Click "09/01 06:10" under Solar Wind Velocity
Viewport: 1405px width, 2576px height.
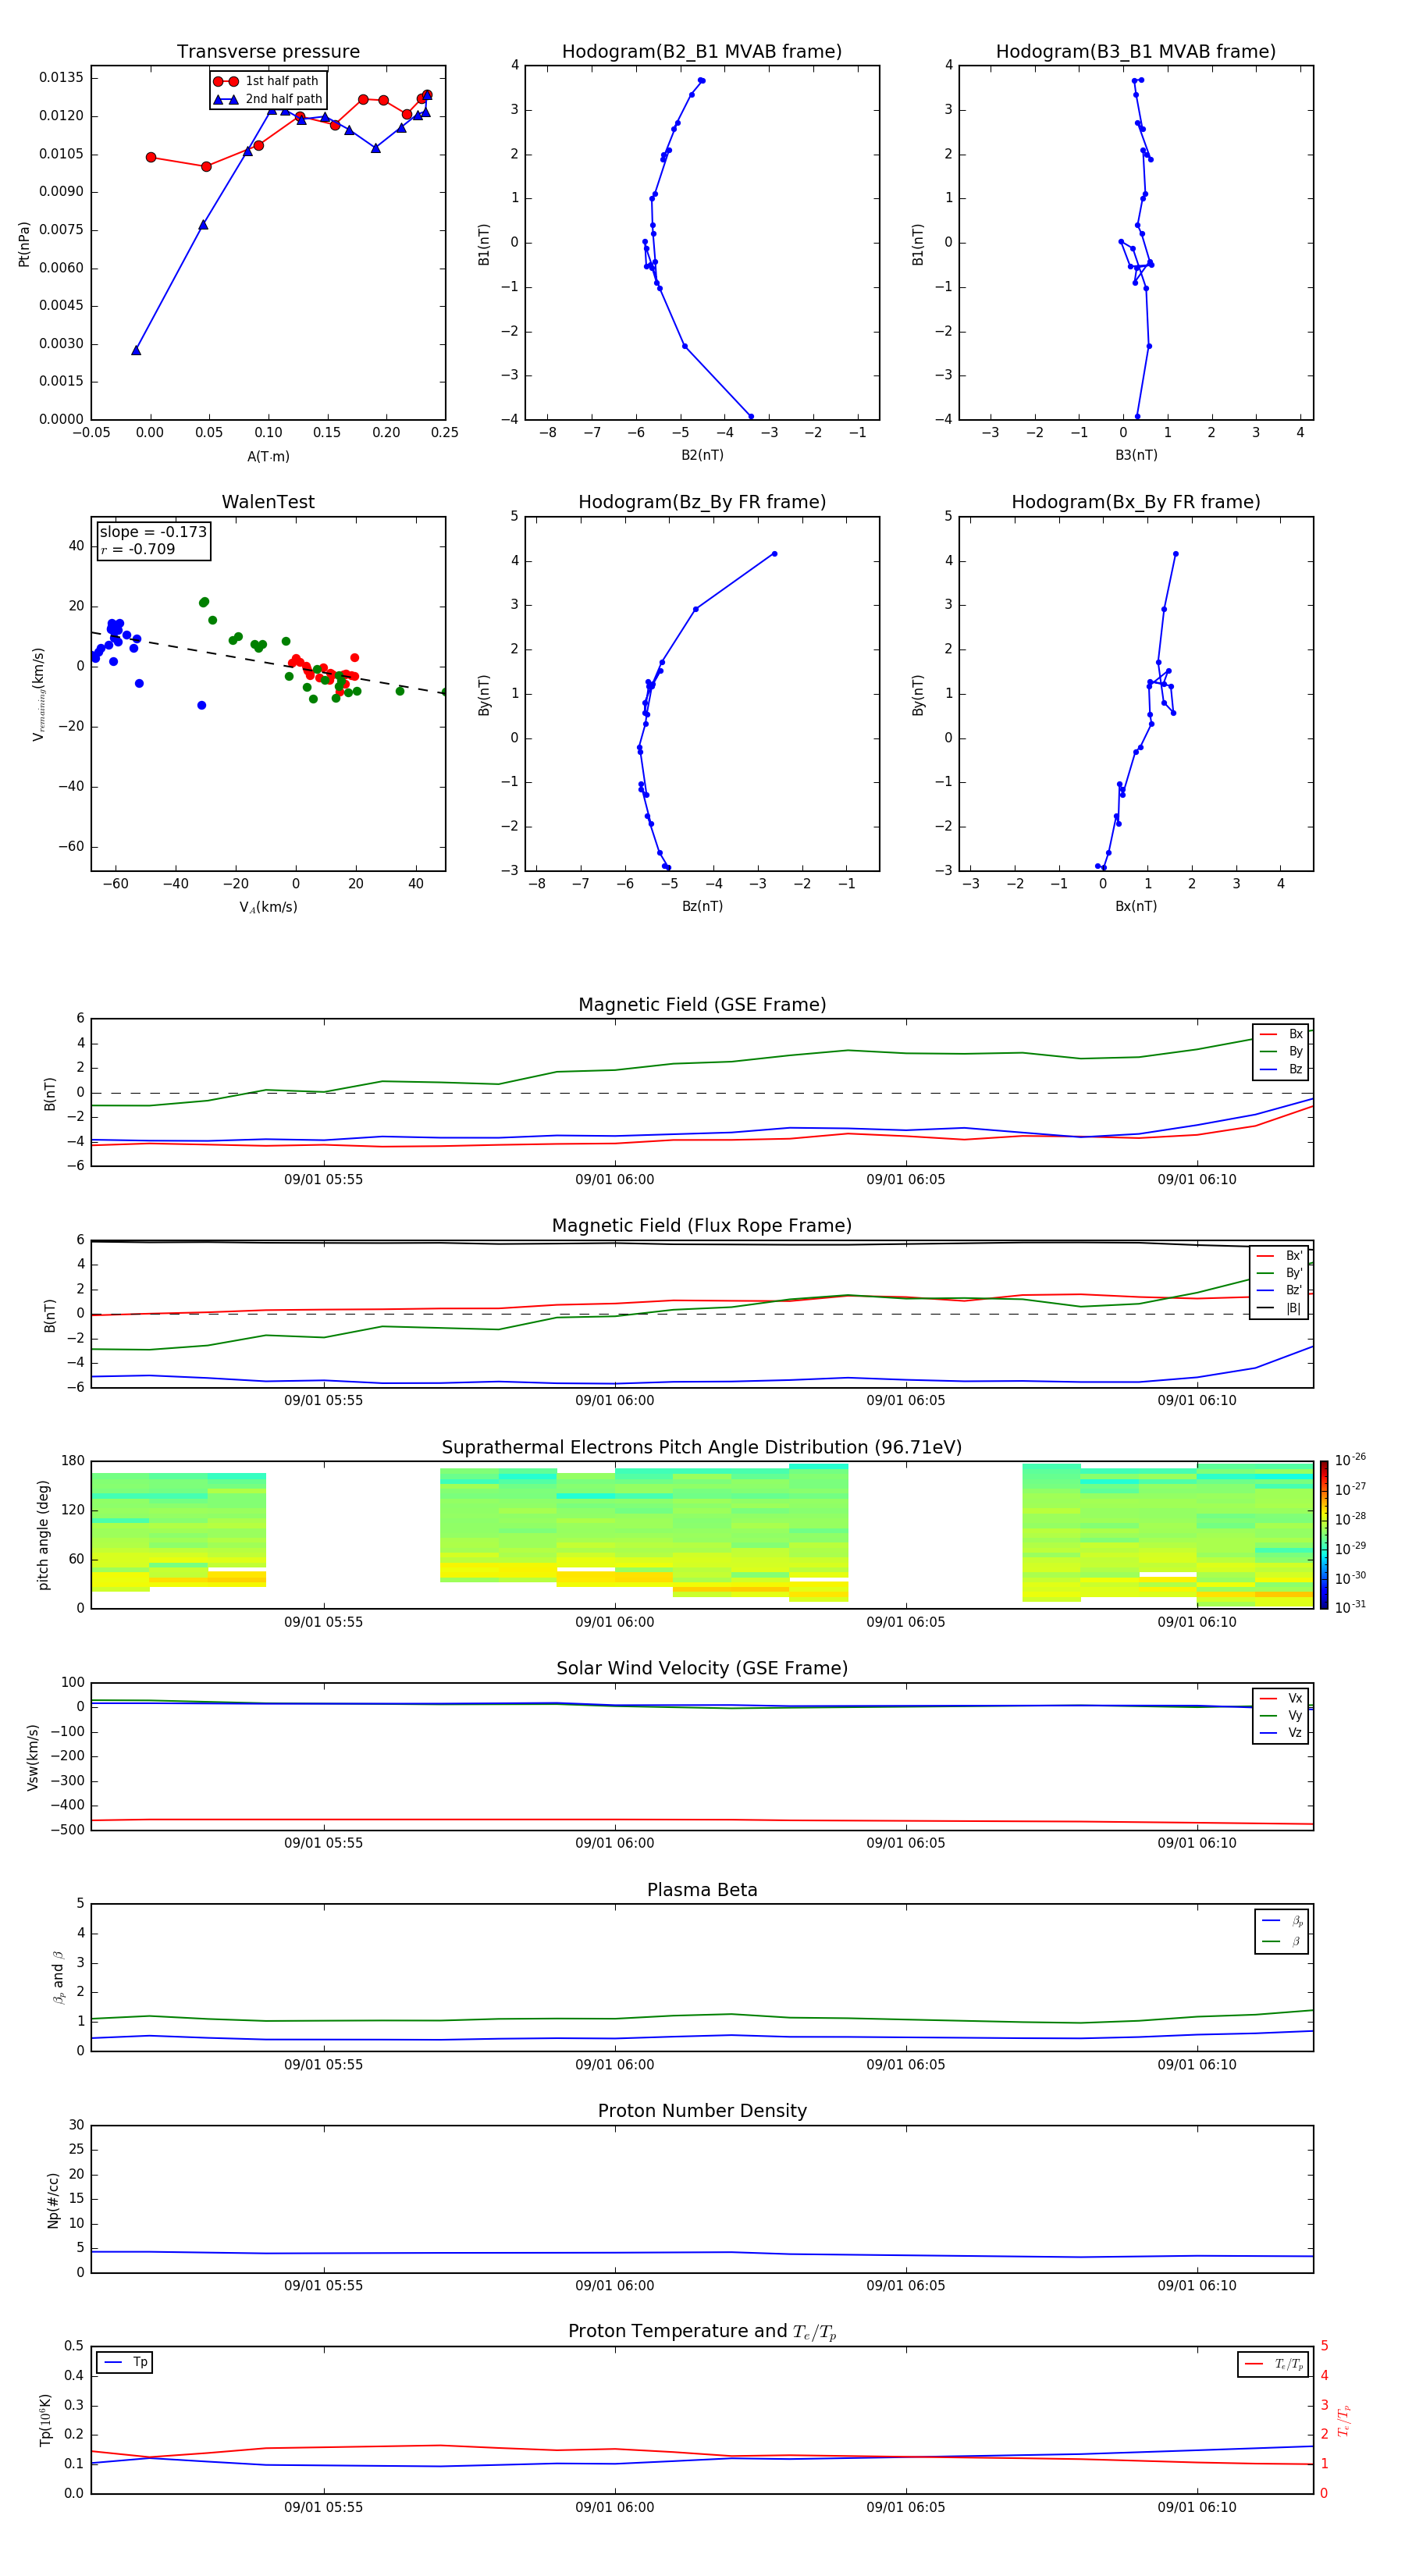(x=1197, y=1843)
